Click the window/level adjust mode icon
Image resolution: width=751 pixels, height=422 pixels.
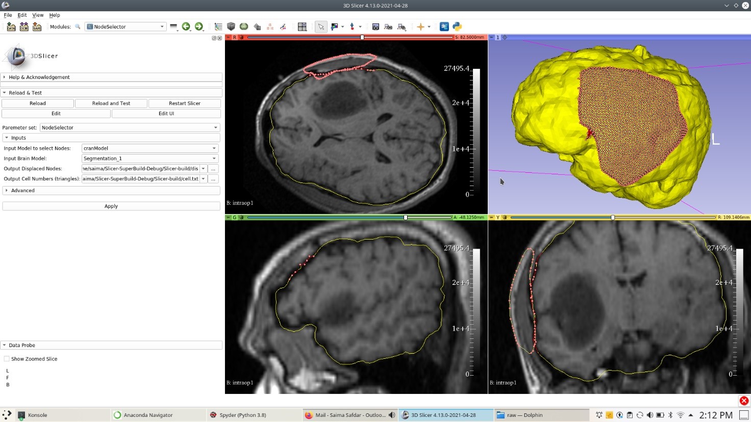tap(335, 27)
